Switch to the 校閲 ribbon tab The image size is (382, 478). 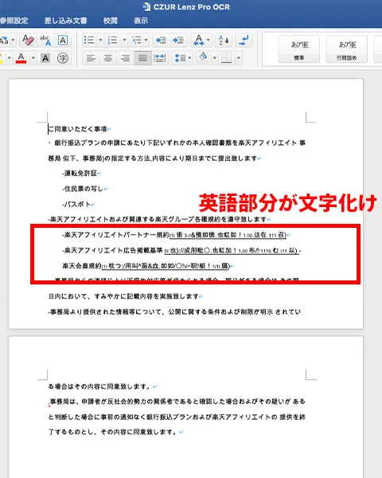click(111, 21)
